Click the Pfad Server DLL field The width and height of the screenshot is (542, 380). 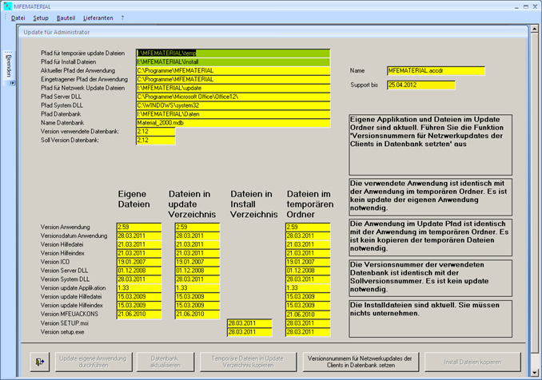pos(233,97)
